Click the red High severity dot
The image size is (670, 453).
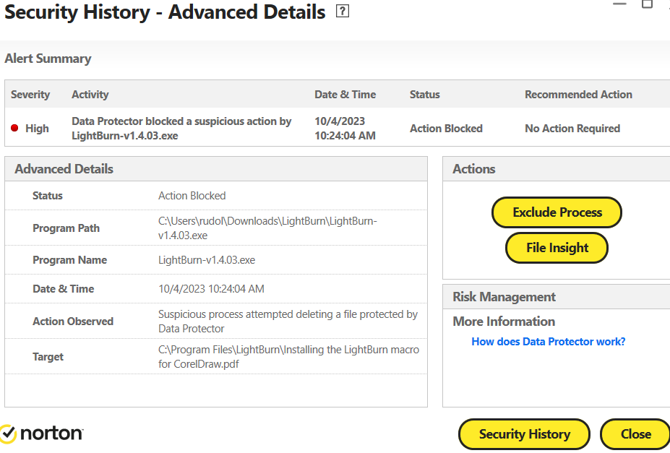point(14,129)
